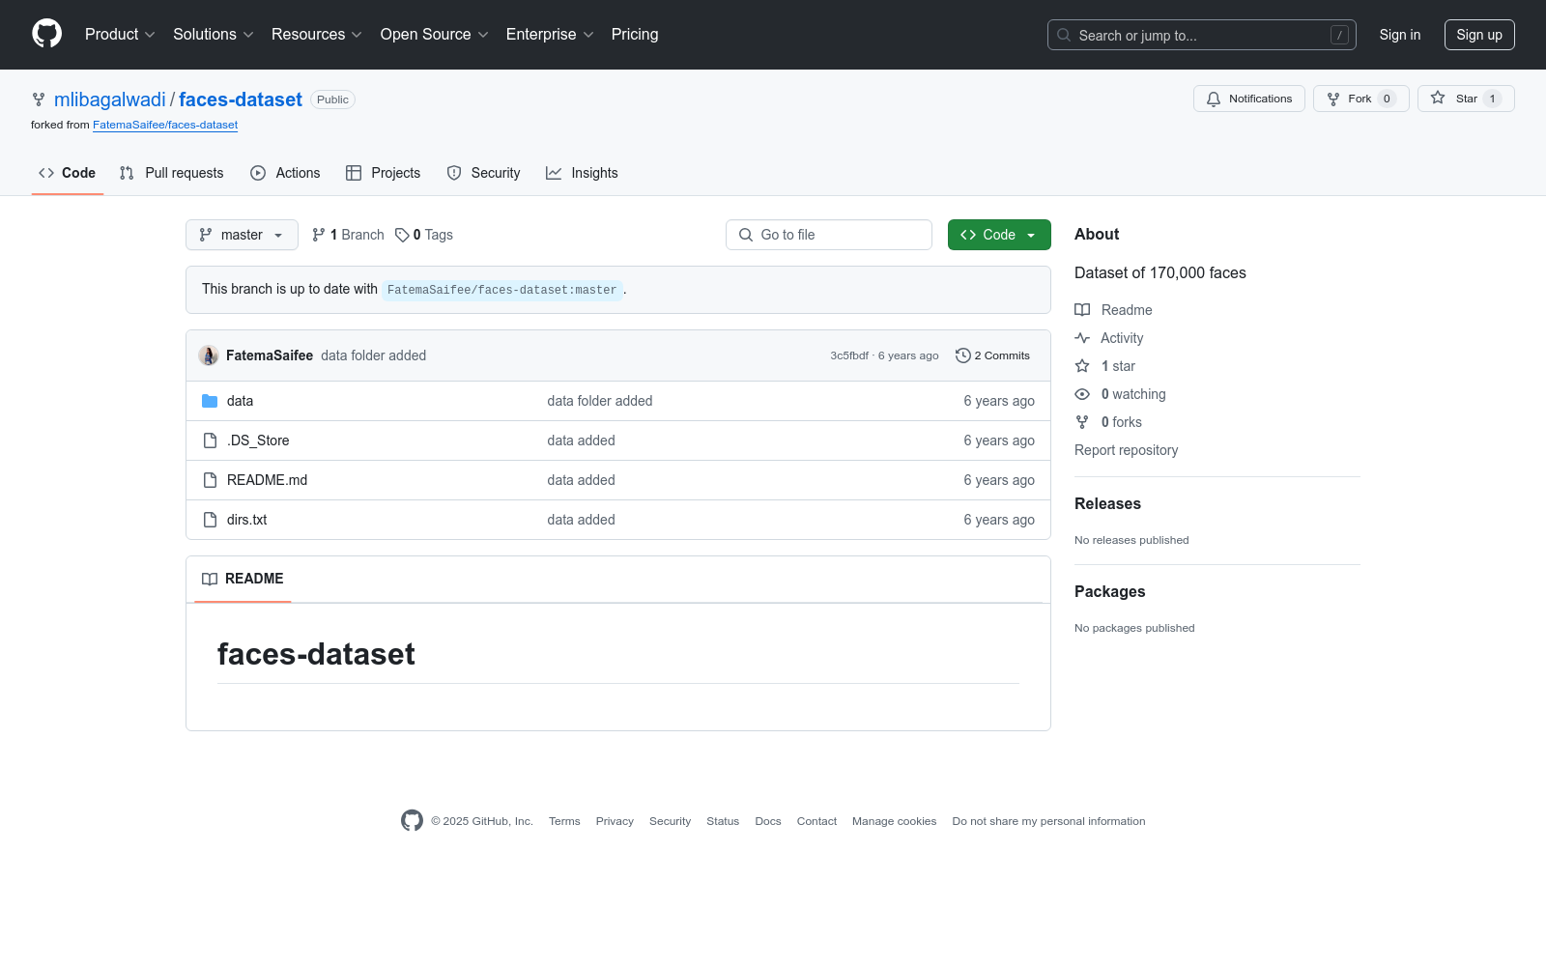Click FatemaSaifee's avatar thumbnail

(209, 355)
